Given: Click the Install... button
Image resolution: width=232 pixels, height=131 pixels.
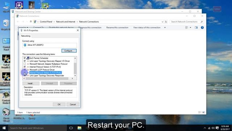Looking at the screenshot, I should (x=31, y=83).
